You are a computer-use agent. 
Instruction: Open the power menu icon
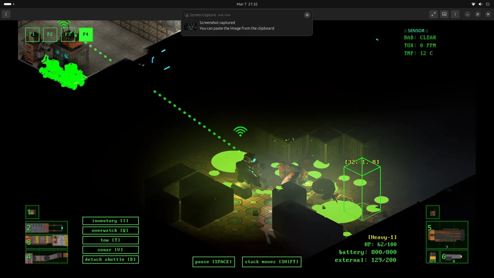tap(488, 4)
